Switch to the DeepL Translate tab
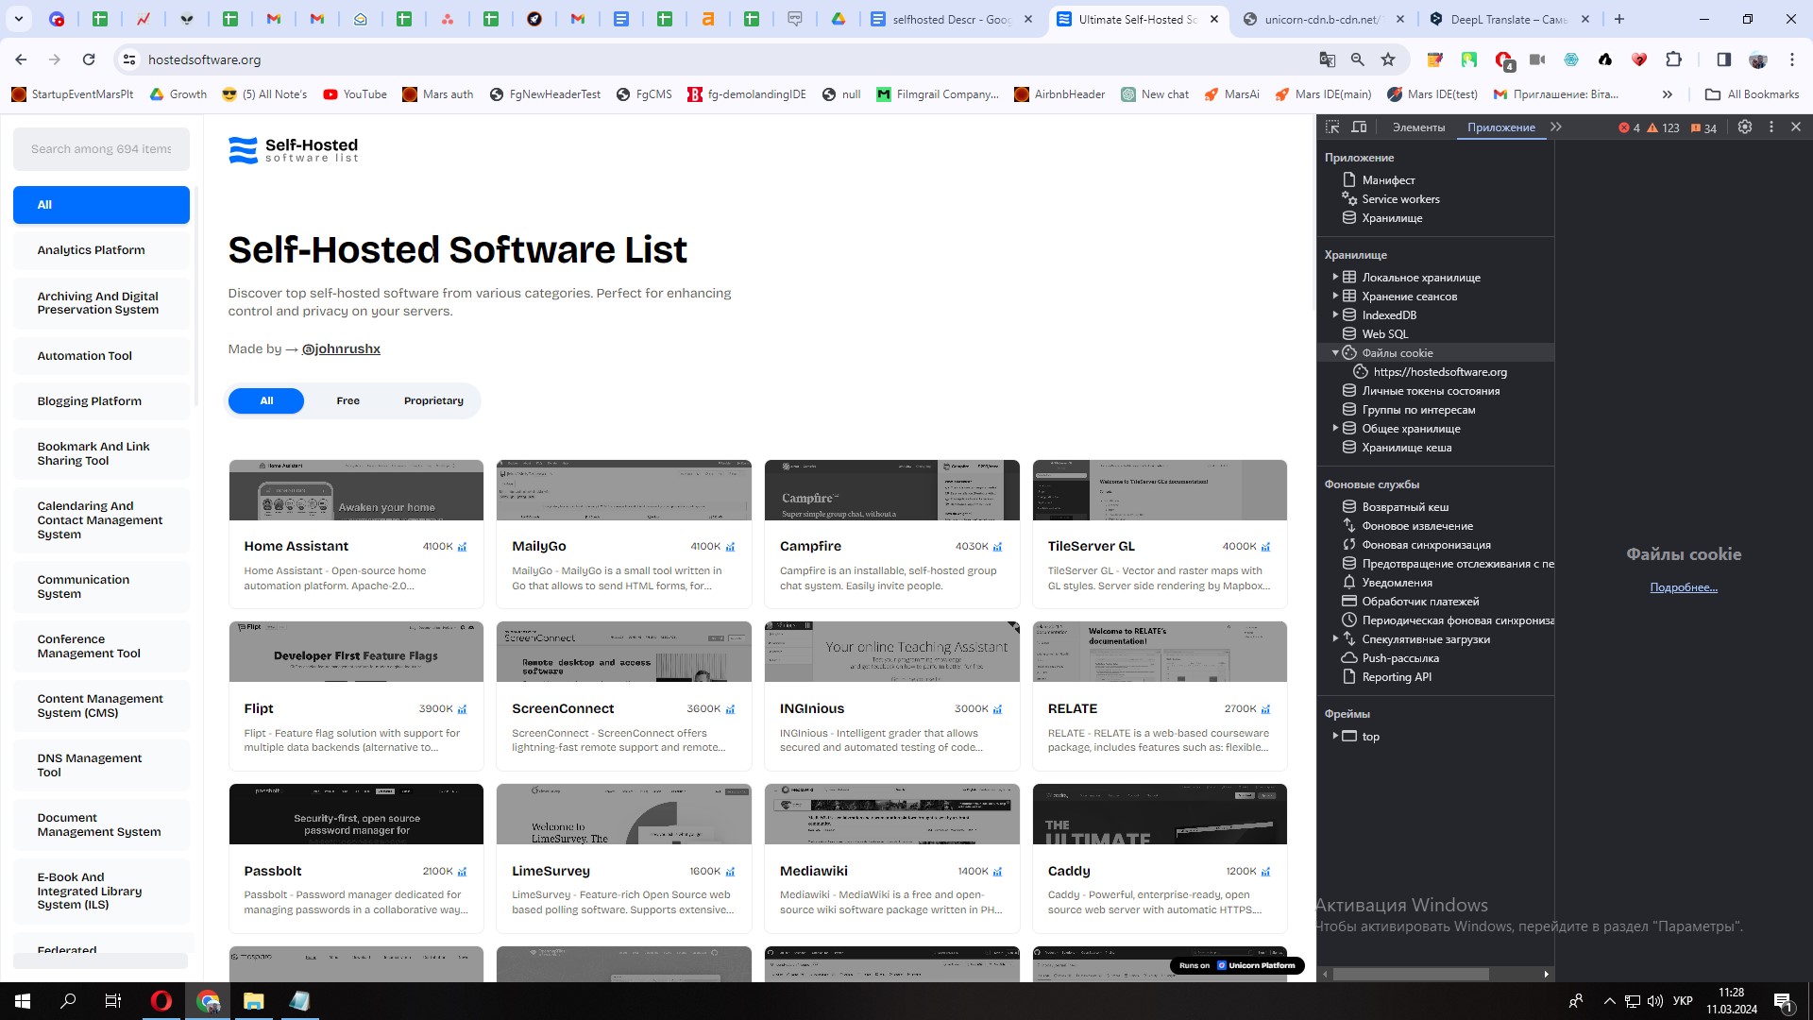The image size is (1813, 1020). pos(1510,19)
